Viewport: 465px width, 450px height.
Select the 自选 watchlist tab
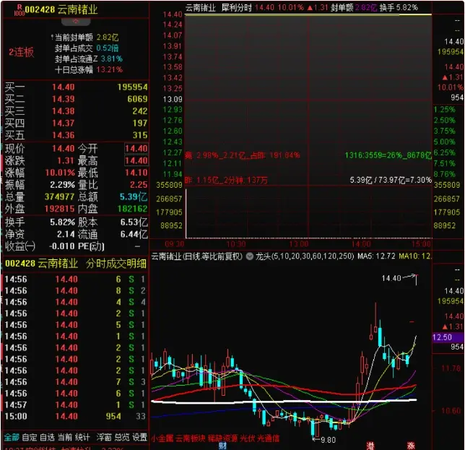click(x=48, y=438)
